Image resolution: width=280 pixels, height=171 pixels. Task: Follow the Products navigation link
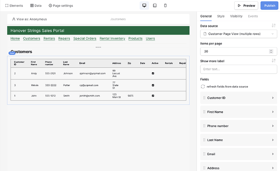tap(136, 39)
